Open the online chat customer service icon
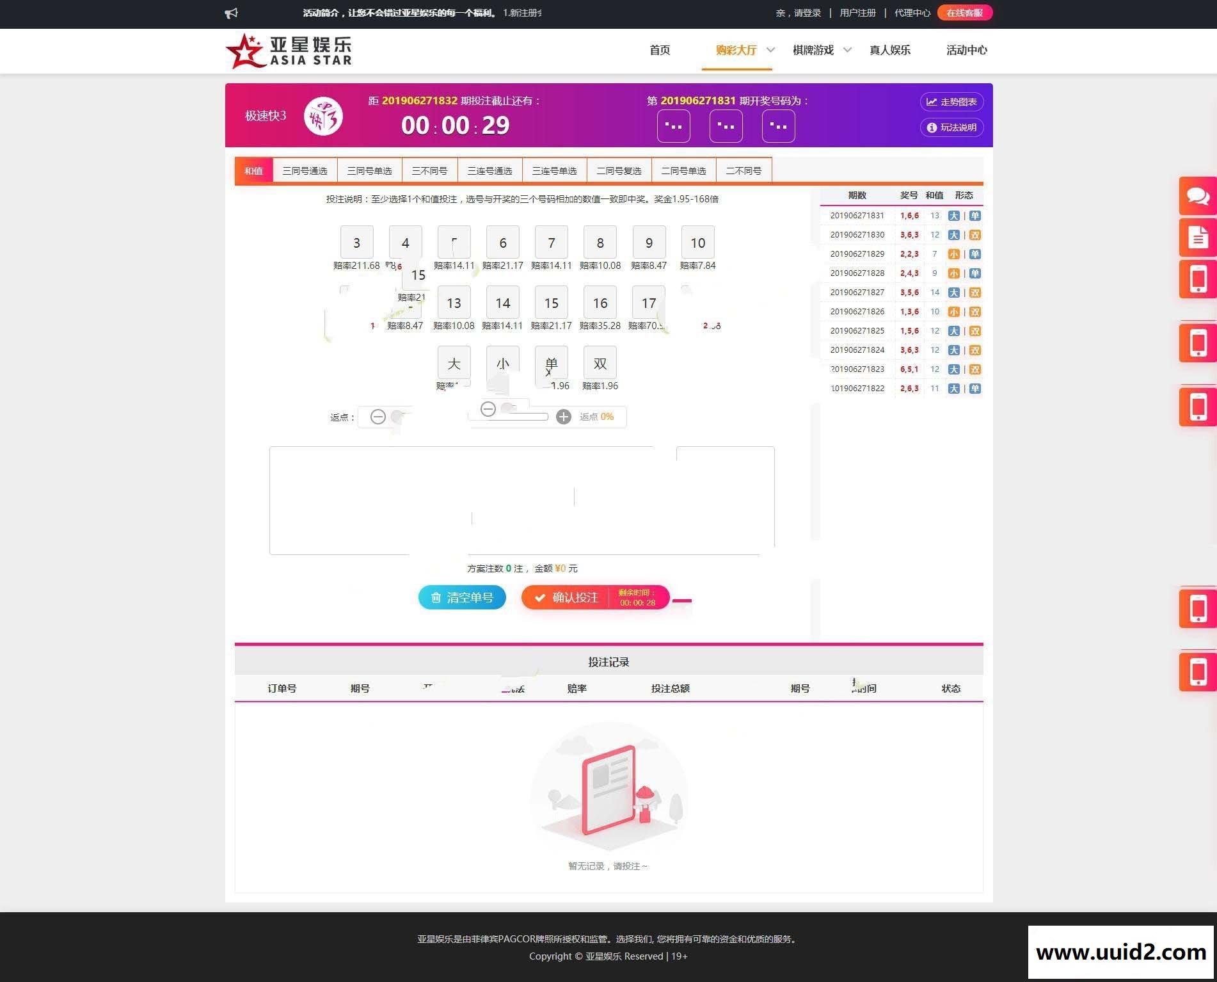 pos(1197,197)
